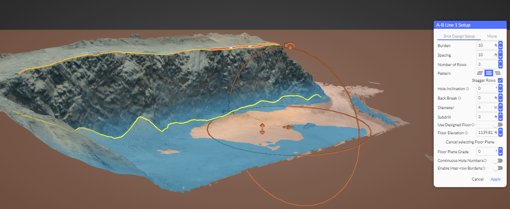Viewport: 510px width, 209px height.
Task: Click the Diameter value stepper arrows
Action: tap(501, 108)
